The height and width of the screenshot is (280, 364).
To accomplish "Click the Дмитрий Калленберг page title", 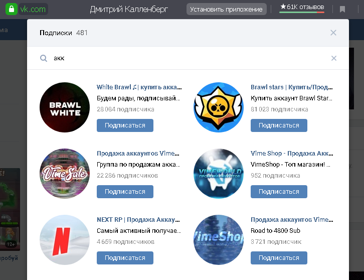I will (x=129, y=10).
